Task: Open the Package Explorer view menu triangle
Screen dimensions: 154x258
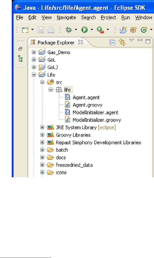Action: (x=131, y=40)
